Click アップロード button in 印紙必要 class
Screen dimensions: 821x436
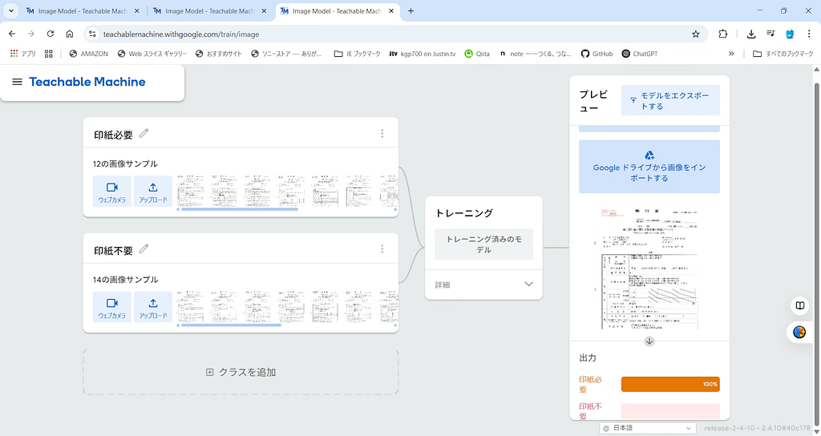153,192
